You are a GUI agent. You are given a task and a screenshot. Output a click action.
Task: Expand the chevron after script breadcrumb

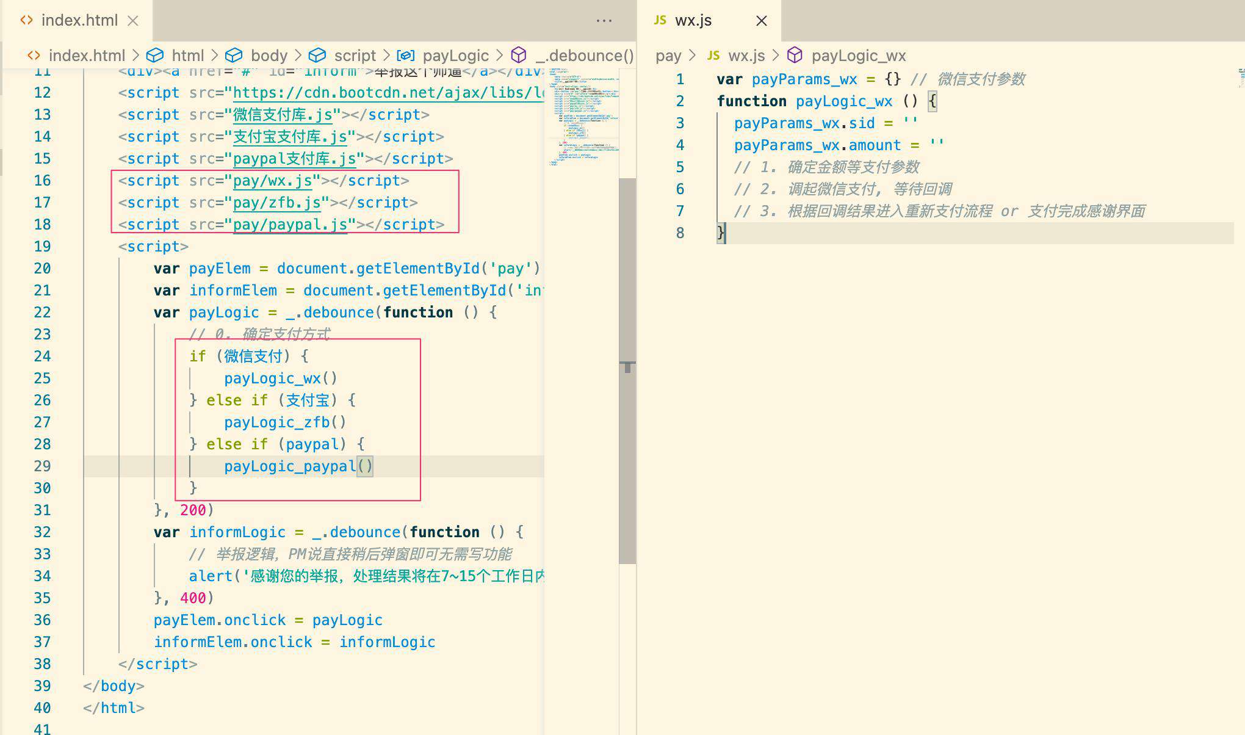click(x=386, y=56)
